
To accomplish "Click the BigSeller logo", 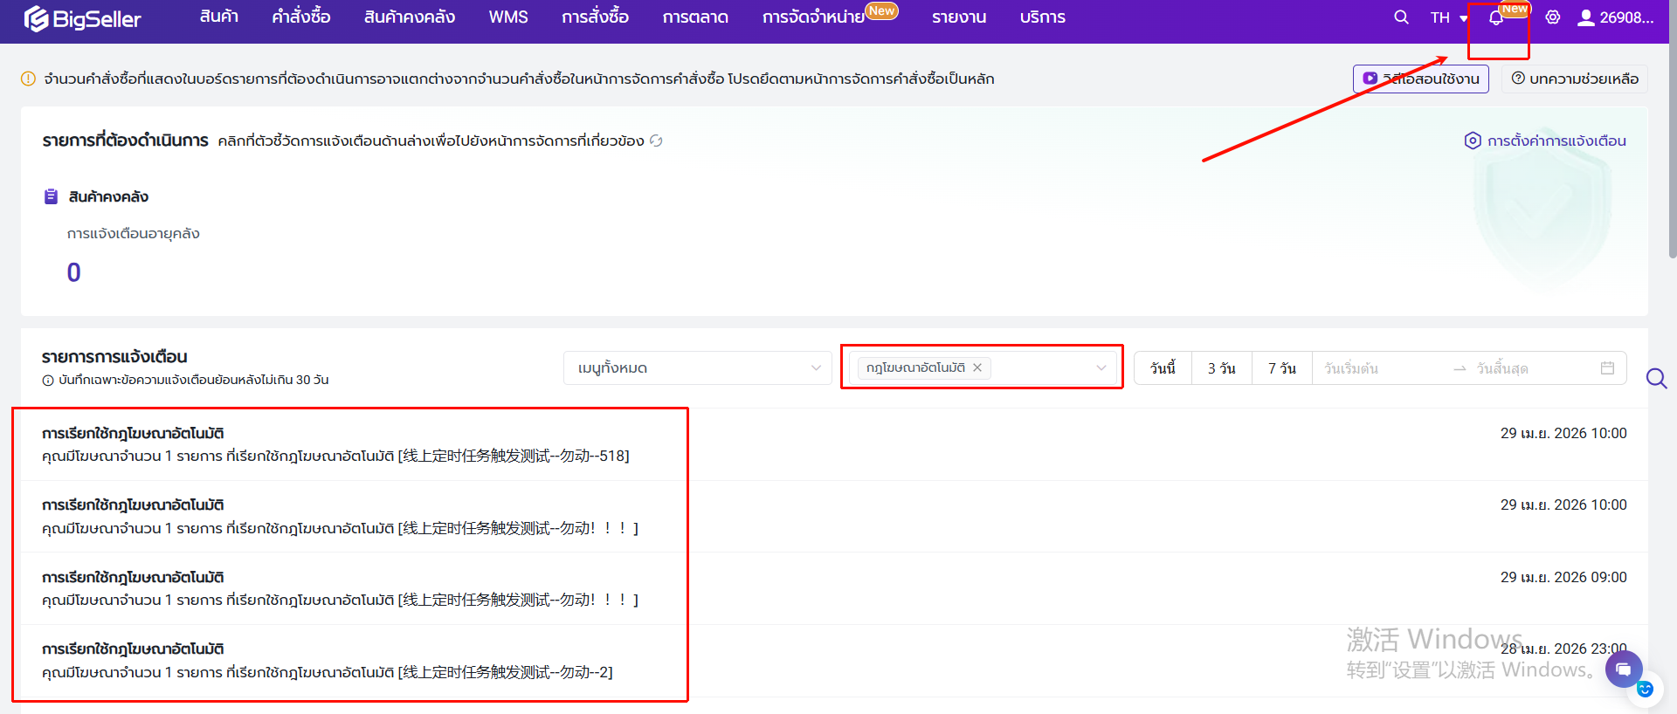I will pos(83,18).
